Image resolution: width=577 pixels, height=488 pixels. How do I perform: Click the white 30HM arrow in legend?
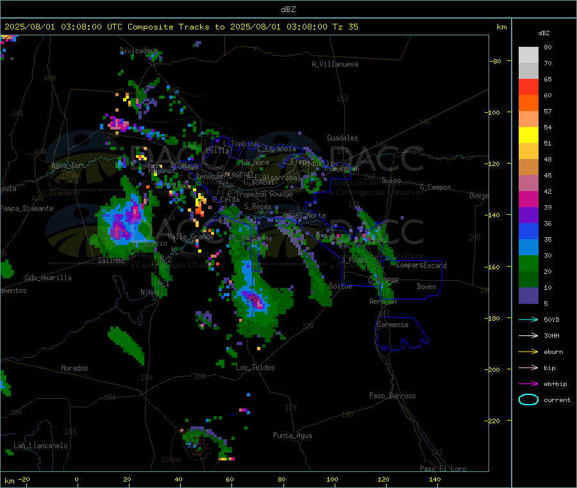[x=528, y=335]
